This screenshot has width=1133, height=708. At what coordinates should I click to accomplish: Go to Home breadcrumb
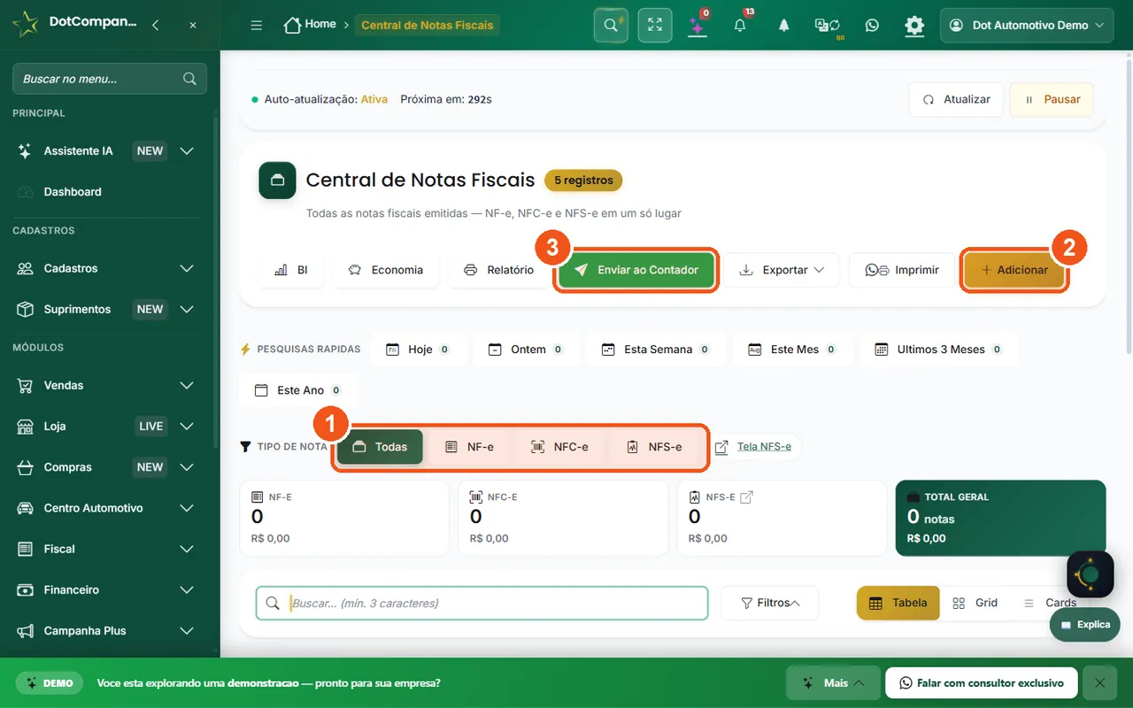click(x=310, y=25)
